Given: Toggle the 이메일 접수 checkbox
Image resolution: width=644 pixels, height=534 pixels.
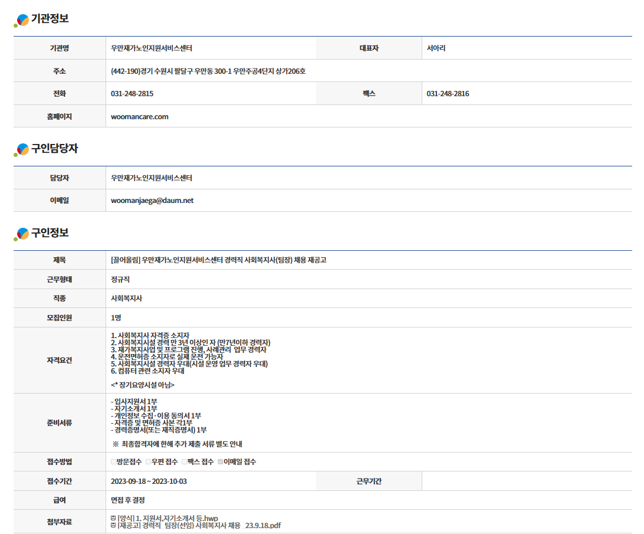Looking at the screenshot, I should pyautogui.click(x=221, y=462).
